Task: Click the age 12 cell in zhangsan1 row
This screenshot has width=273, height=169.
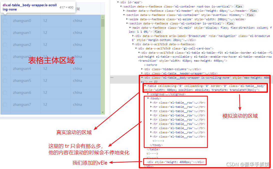Action: click(55, 33)
